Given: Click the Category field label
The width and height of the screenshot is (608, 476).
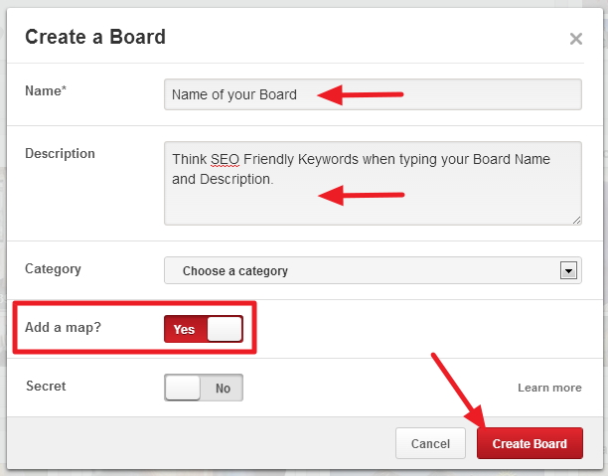Looking at the screenshot, I should [x=53, y=269].
